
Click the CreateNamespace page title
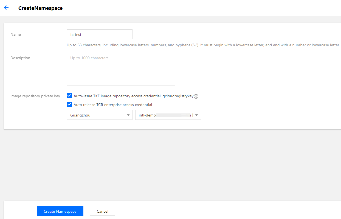[x=40, y=8]
